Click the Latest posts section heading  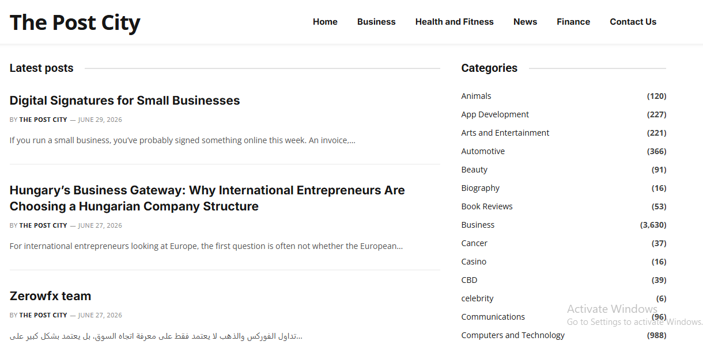tap(41, 68)
